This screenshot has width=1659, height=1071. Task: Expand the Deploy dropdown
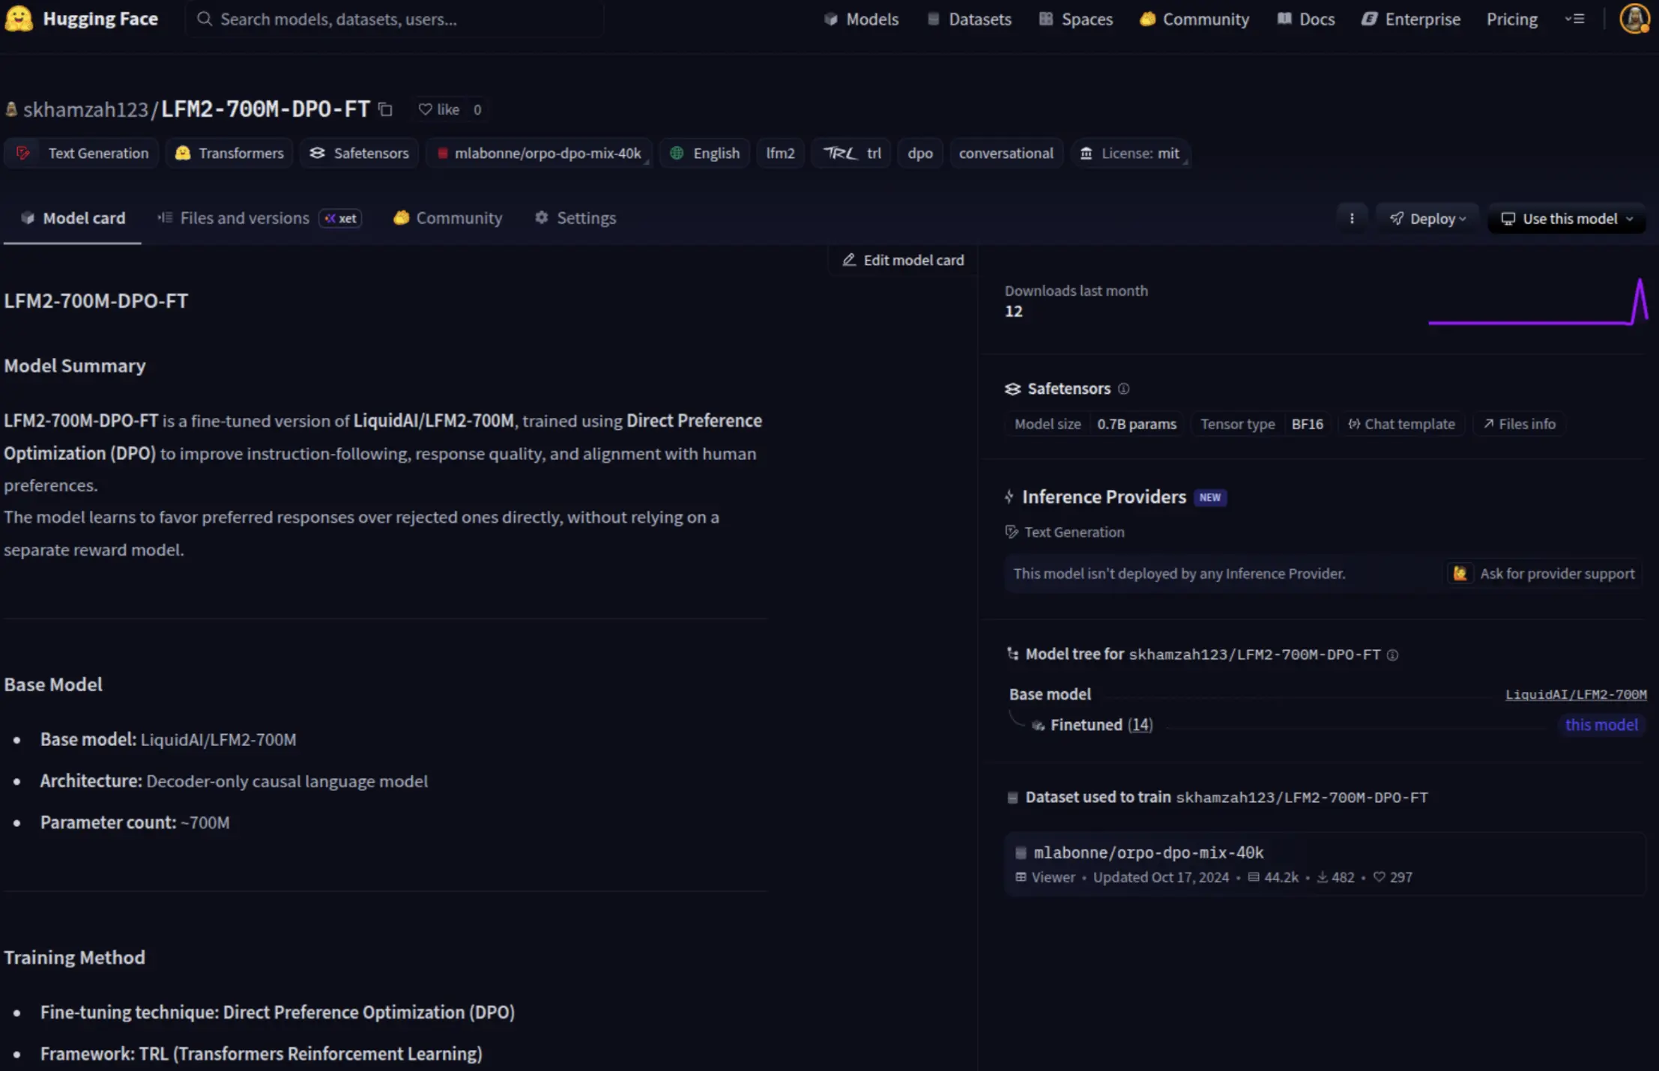1427,219
